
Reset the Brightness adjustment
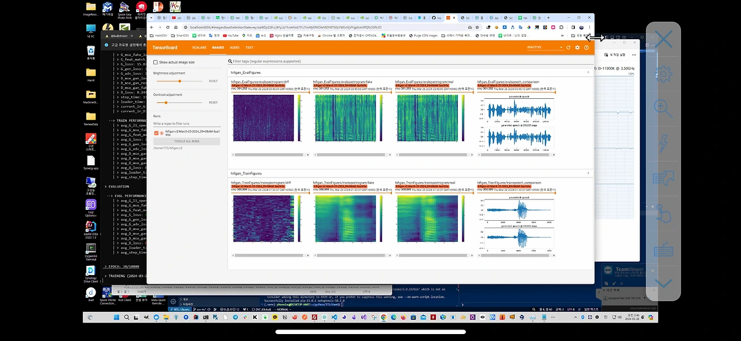pos(213,81)
